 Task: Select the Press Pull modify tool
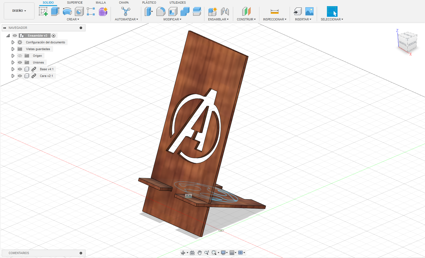[148, 11]
